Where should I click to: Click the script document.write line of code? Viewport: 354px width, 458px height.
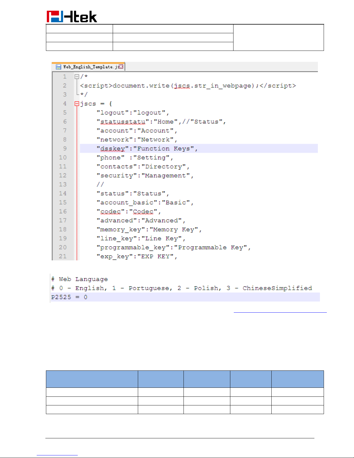pyautogui.click(x=188, y=86)
